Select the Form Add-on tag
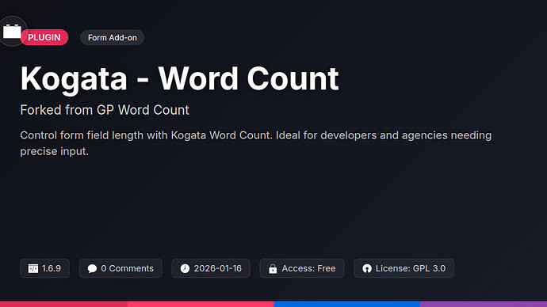547x307 pixels. (x=113, y=38)
